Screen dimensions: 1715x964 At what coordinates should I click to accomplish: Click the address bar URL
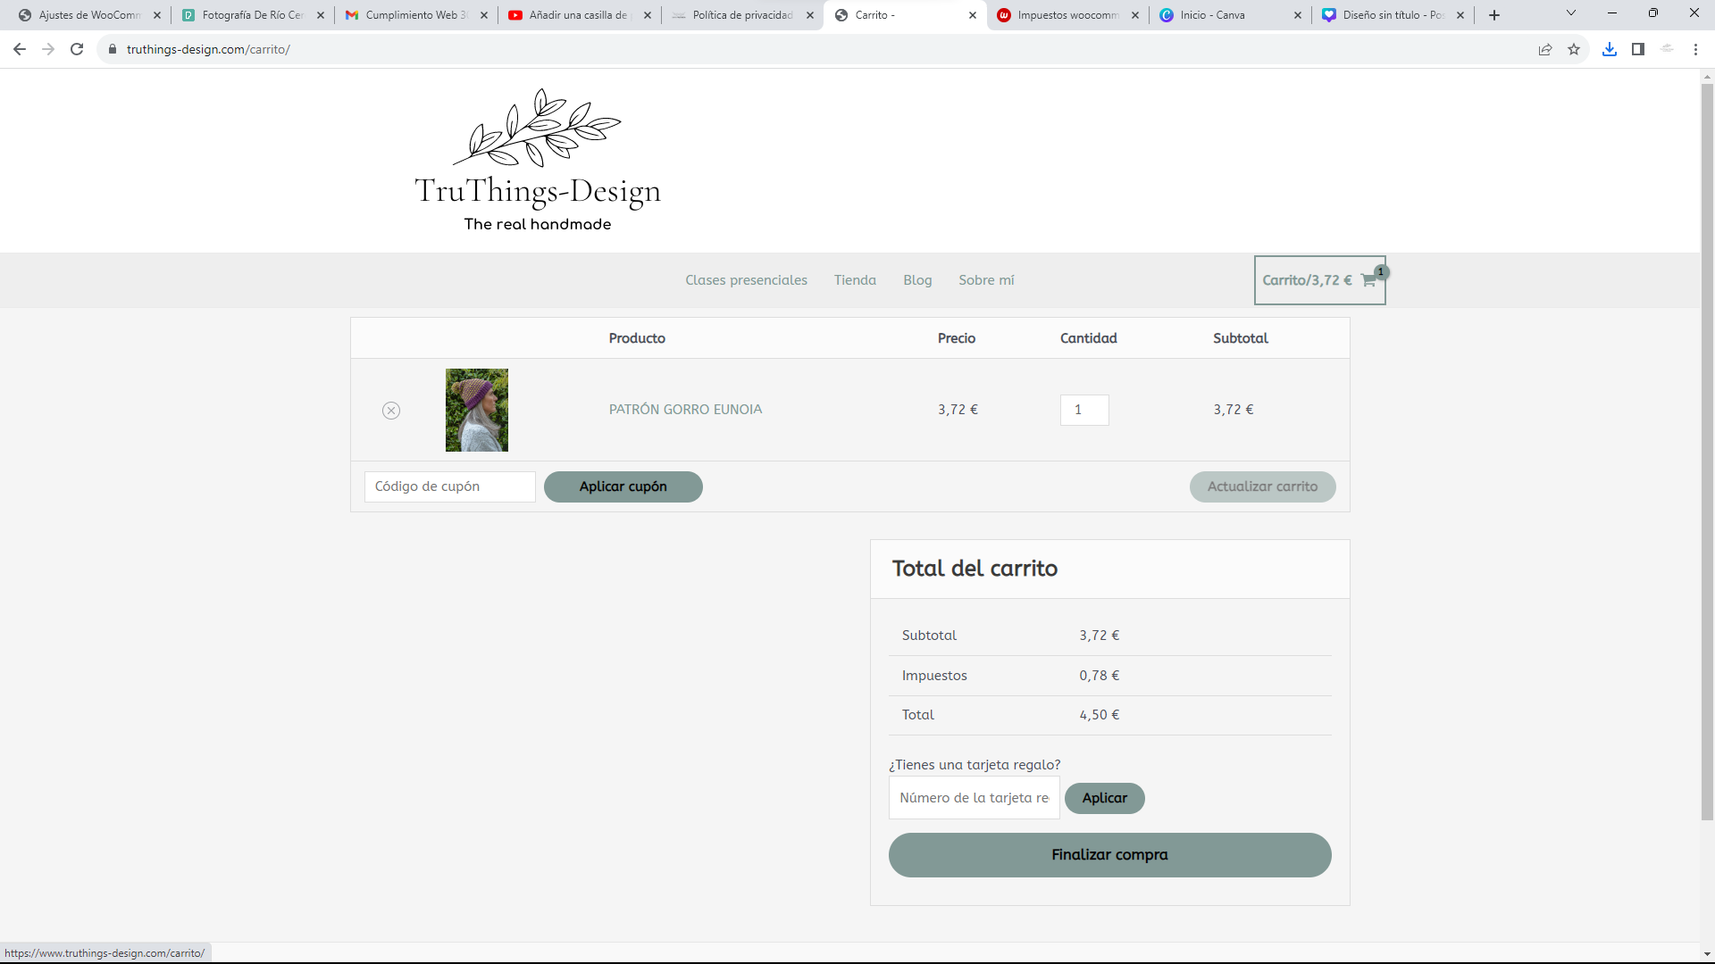(x=208, y=49)
